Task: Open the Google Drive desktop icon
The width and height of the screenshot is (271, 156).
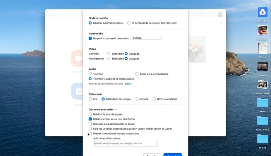Action: tap(262, 14)
